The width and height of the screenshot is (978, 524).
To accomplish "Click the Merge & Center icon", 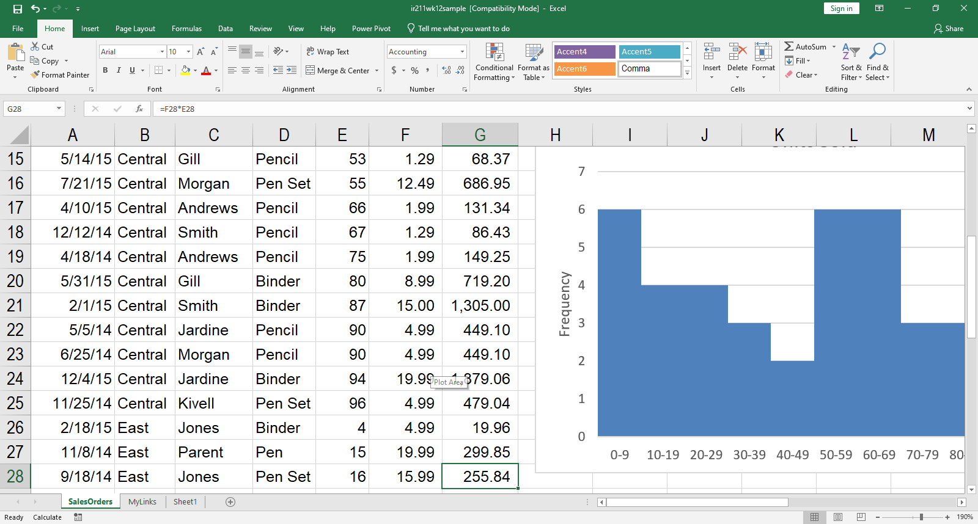I will click(x=311, y=70).
